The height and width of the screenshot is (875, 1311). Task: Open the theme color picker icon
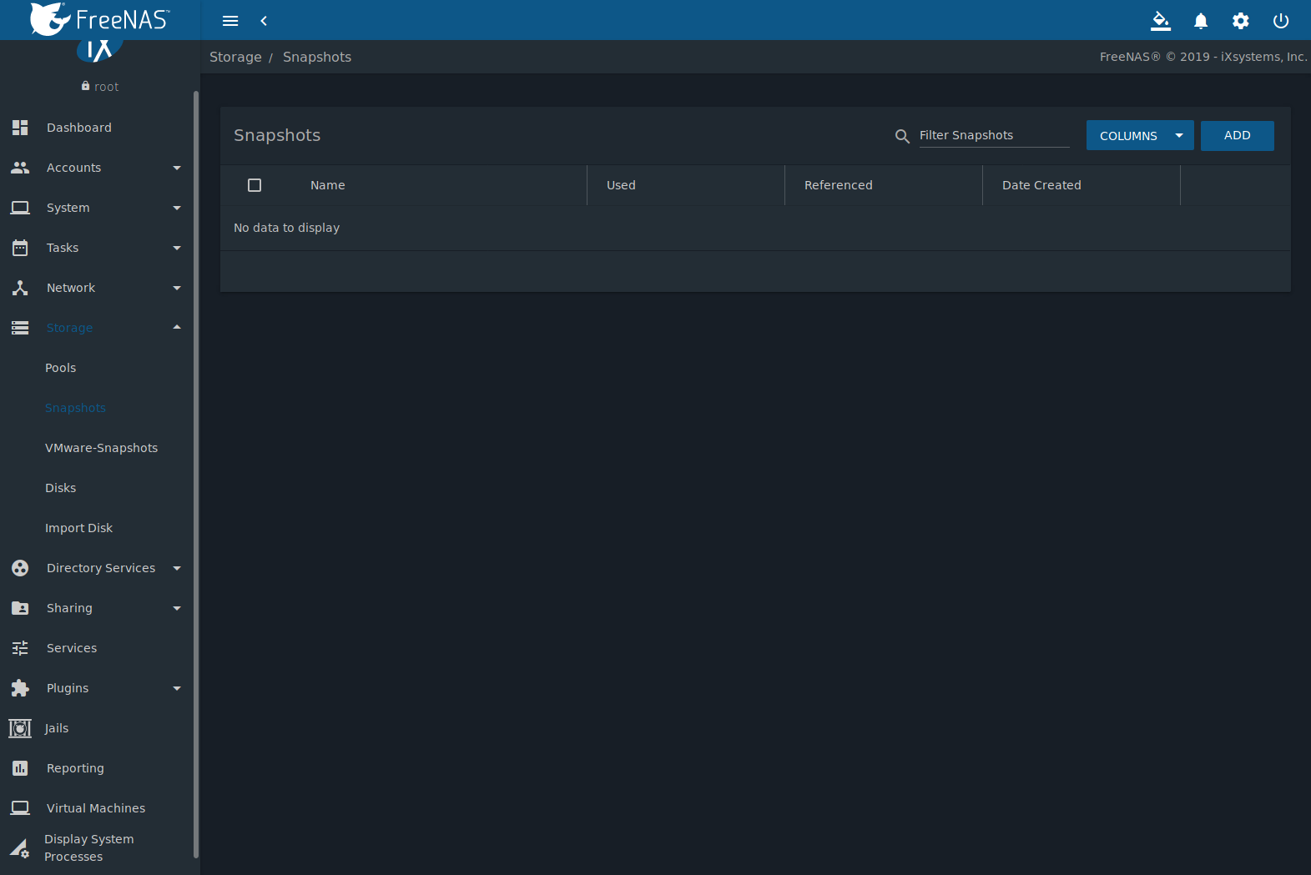[1161, 21]
